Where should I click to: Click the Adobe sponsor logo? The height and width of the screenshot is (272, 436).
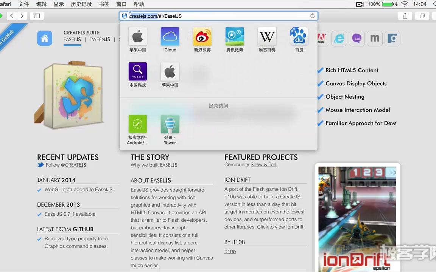click(322, 38)
